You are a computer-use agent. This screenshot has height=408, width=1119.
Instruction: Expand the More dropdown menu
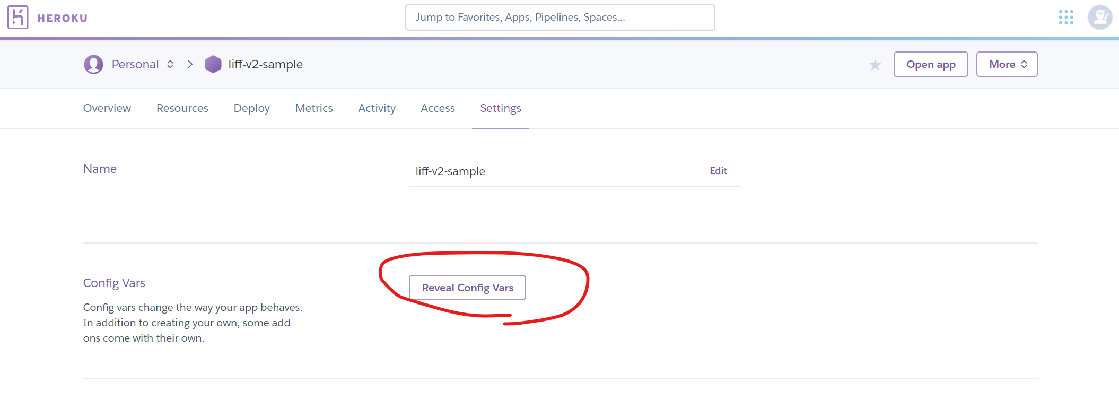[x=1007, y=64]
